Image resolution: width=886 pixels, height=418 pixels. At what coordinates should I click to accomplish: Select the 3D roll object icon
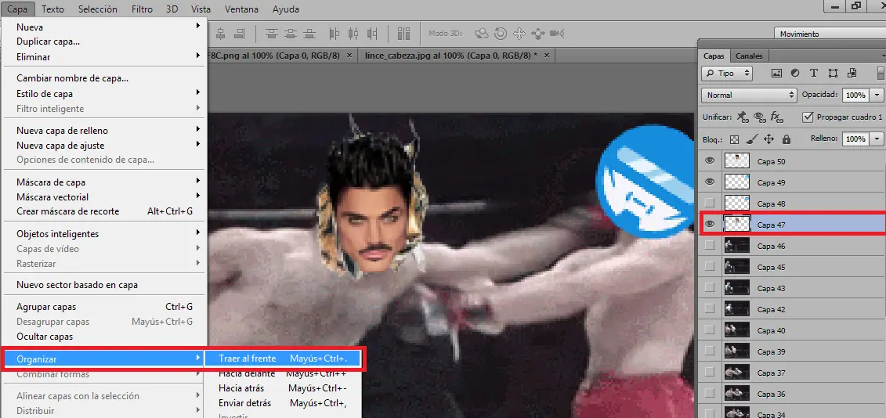500,34
